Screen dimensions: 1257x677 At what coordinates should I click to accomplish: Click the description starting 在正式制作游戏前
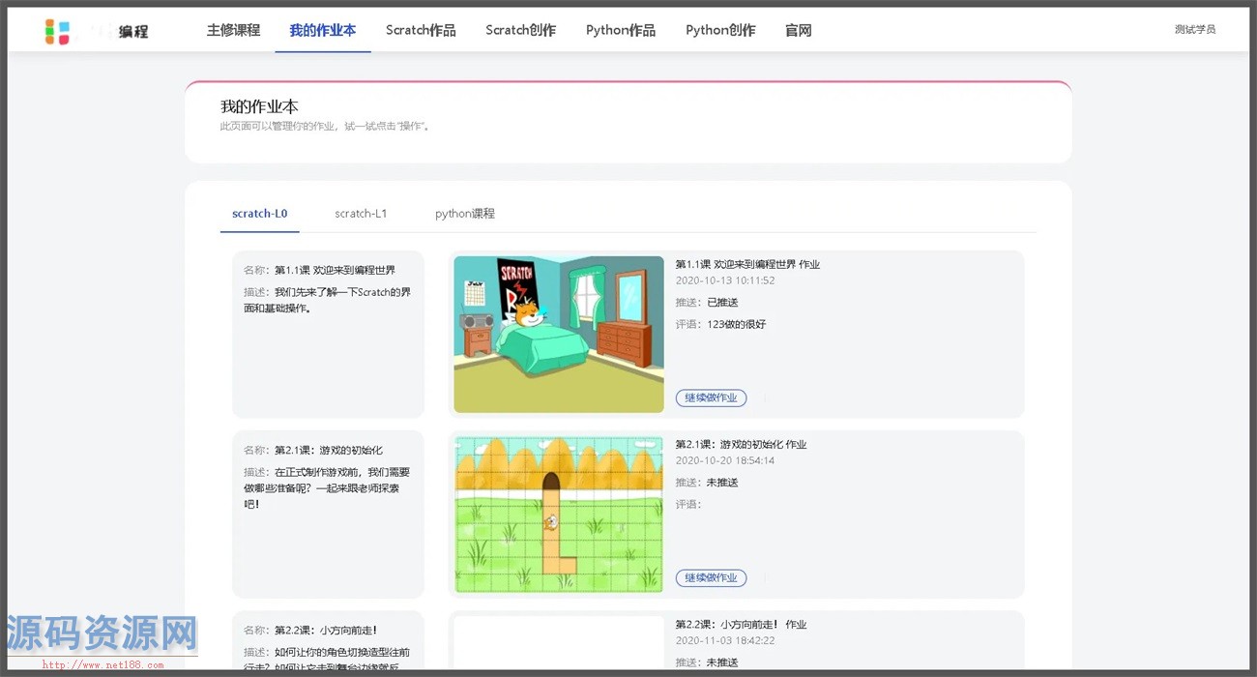(x=327, y=487)
